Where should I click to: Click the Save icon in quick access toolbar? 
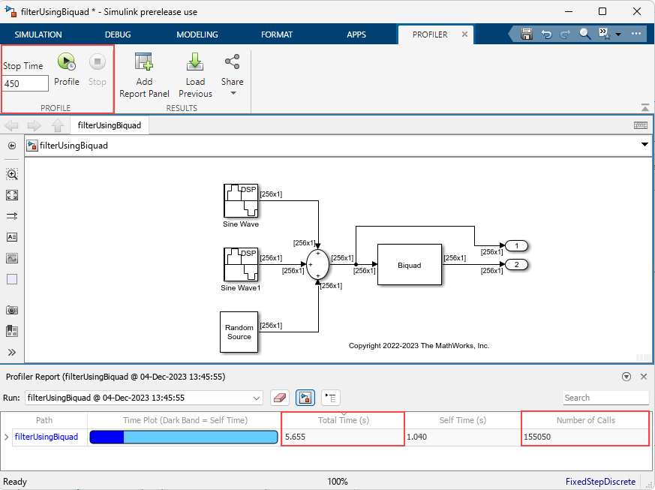tap(527, 35)
